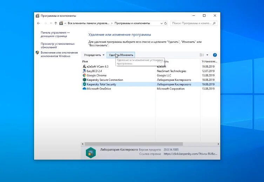Open 'Включение или отключение компонентов Windows' link
Image resolution: width=264 pixels, height=182 pixels.
coord(59,54)
